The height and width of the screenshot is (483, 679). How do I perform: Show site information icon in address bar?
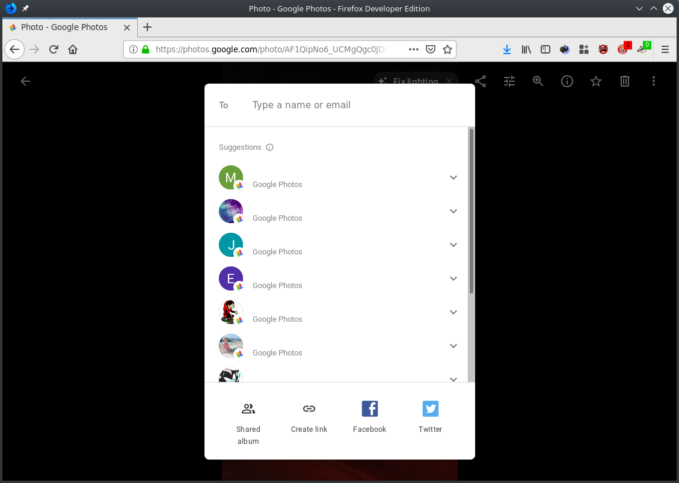coord(134,49)
